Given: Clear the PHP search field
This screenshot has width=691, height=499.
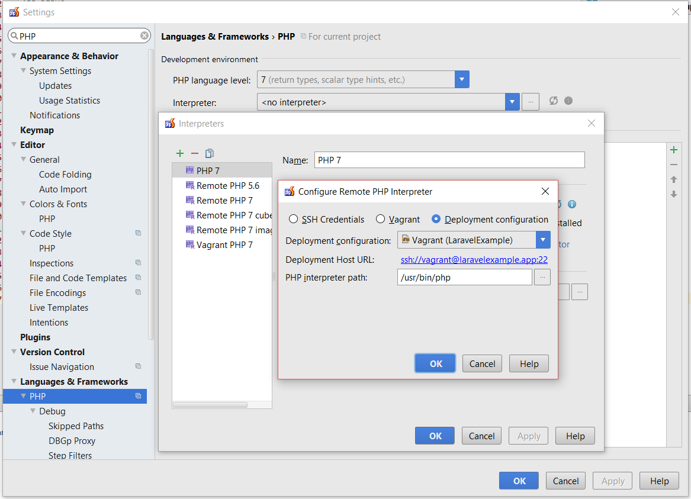Looking at the screenshot, I should [144, 36].
